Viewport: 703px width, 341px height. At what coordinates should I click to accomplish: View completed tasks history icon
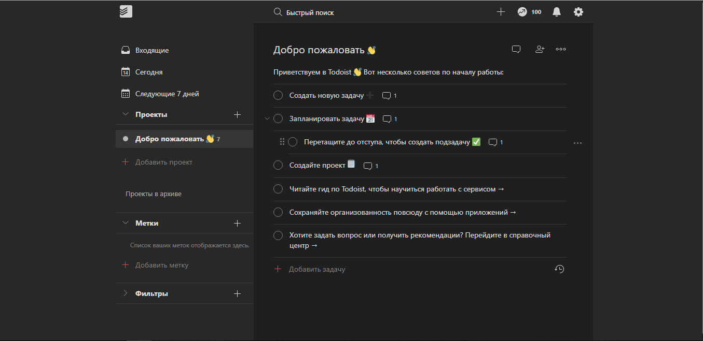tap(559, 269)
